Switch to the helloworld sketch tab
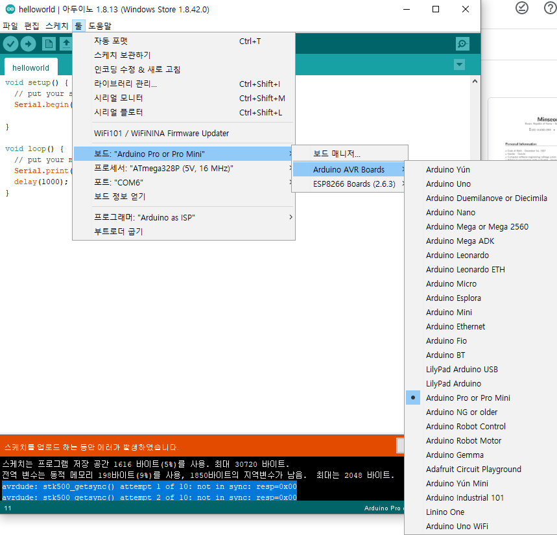 (31, 67)
